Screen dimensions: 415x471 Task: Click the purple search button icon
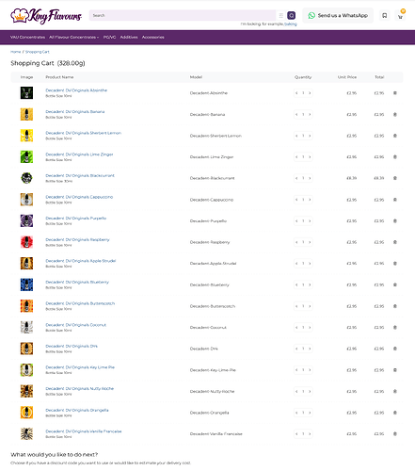tap(292, 15)
